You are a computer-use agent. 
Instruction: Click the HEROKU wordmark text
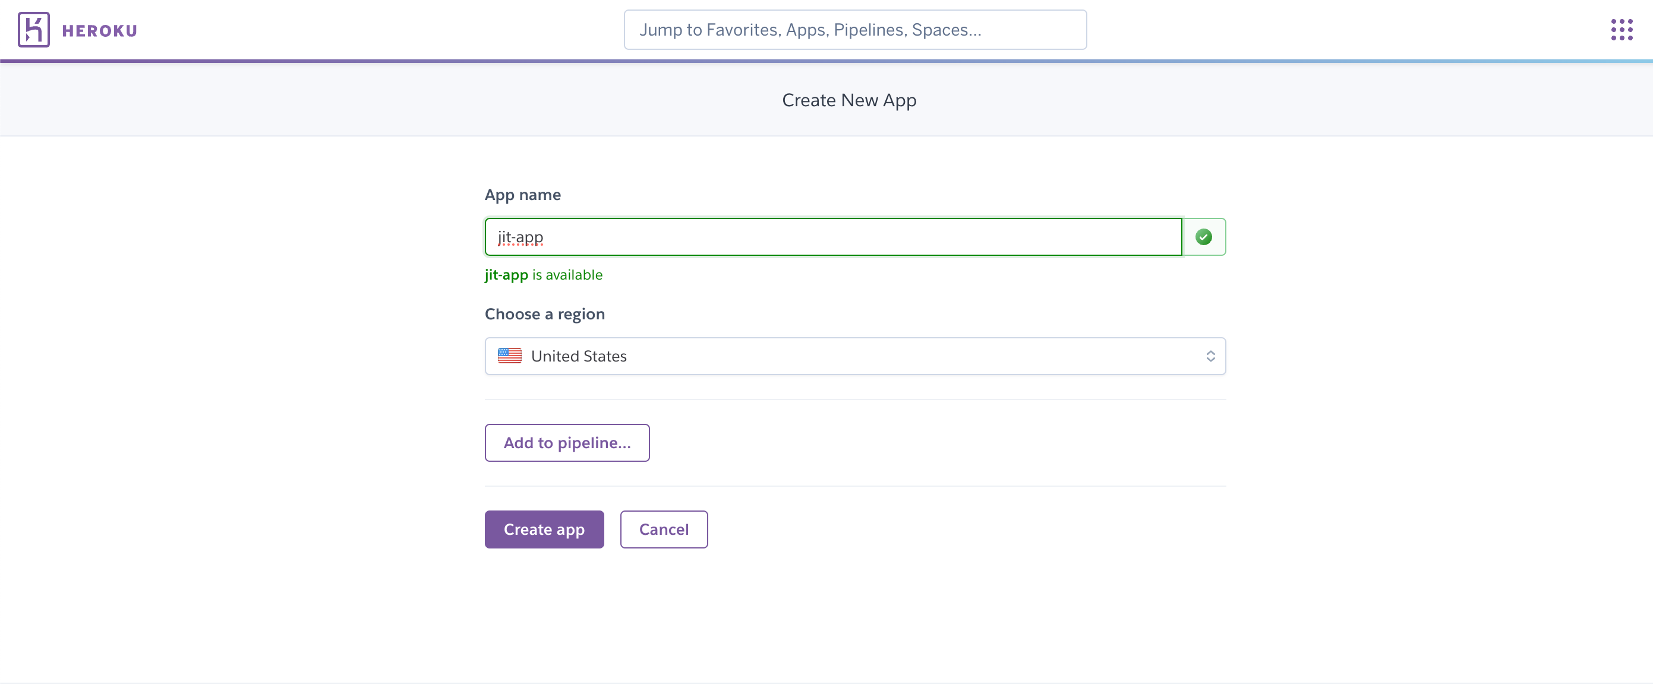pos(99,31)
